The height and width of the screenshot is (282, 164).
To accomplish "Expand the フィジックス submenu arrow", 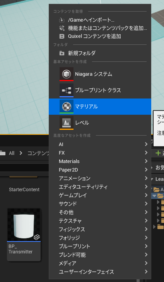I will tap(146, 229).
